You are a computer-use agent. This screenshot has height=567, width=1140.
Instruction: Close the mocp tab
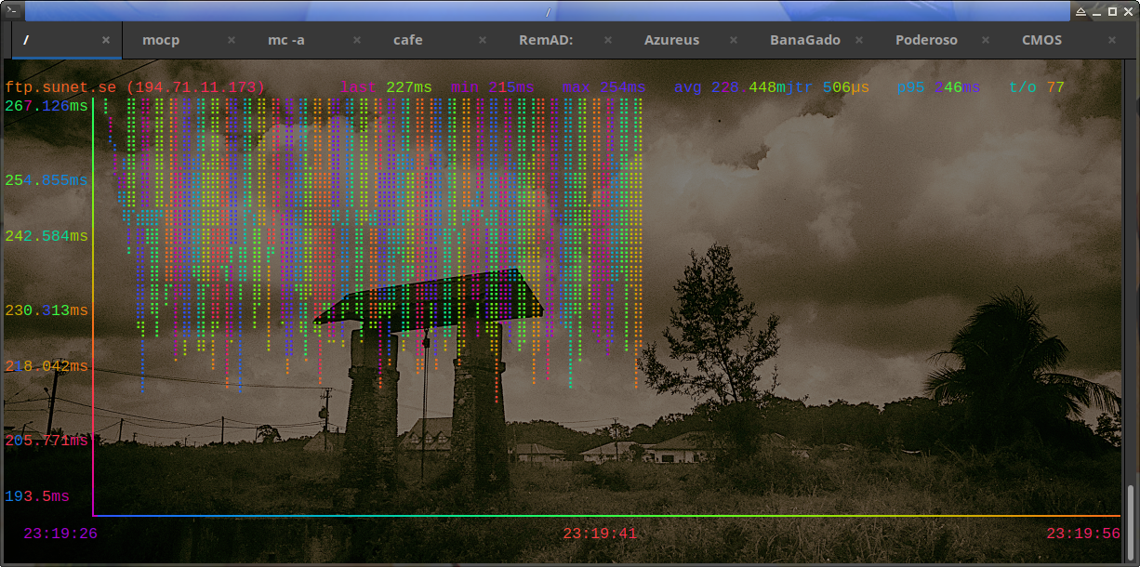point(232,41)
